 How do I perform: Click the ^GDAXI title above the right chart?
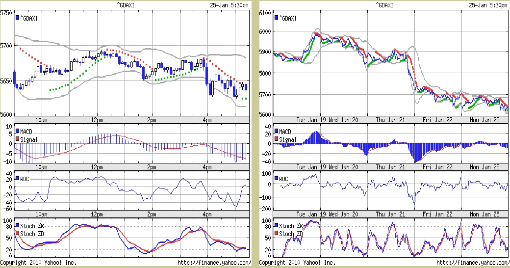click(x=384, y=5)
